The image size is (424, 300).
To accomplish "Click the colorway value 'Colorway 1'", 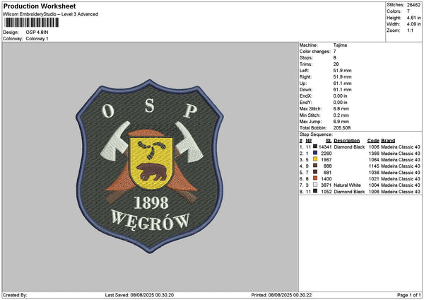I will [x=37, y=39].
